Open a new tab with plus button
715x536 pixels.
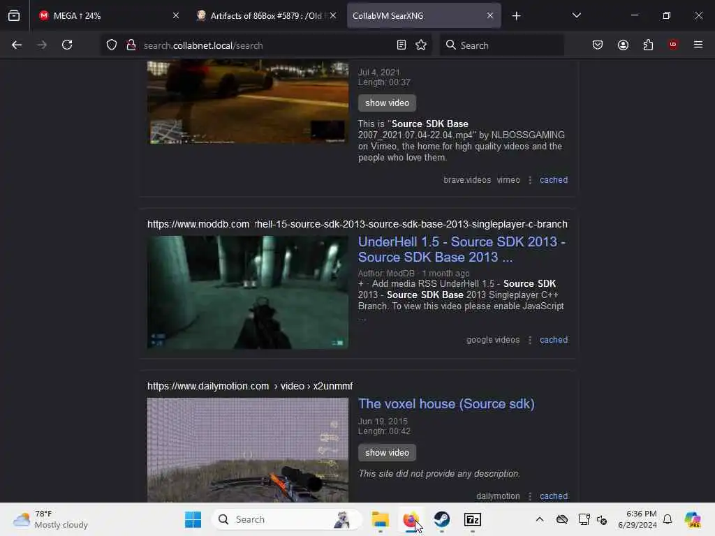click(x=516, y=16)
